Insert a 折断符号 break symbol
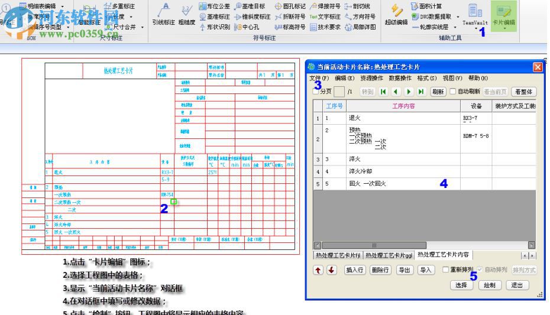This screenshot has width=550, height=315. [290, 17]
